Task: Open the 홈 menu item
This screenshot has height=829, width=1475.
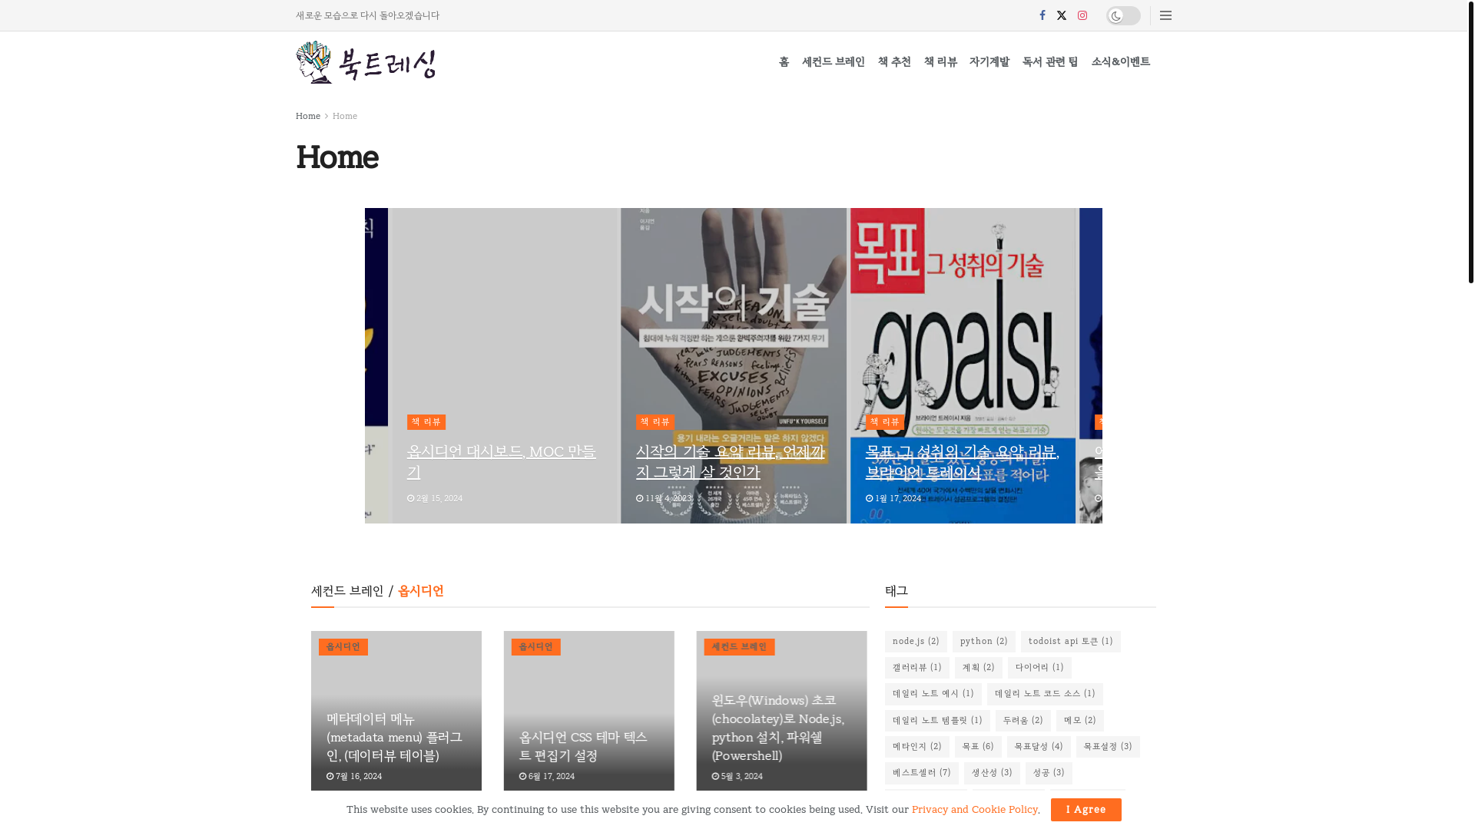Action: click(x=784, y=62)
